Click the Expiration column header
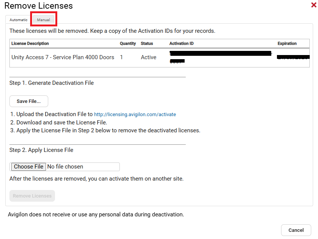The image size is (318, 239). [x=287, y=43]
